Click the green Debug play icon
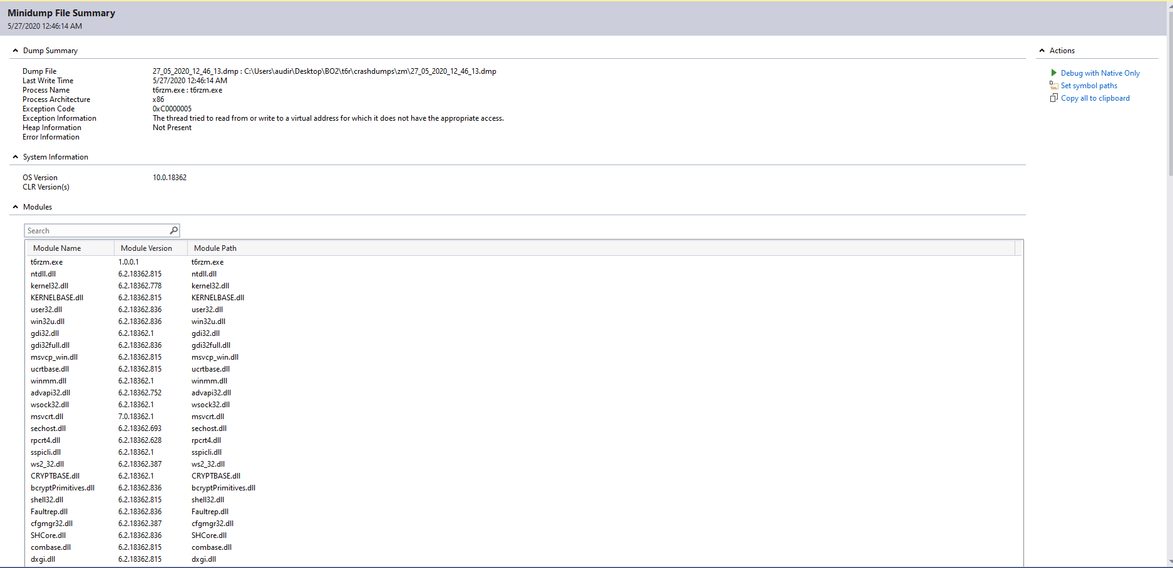The height and width of the screenshot is (568, 1173). [x=1053, y=73]
